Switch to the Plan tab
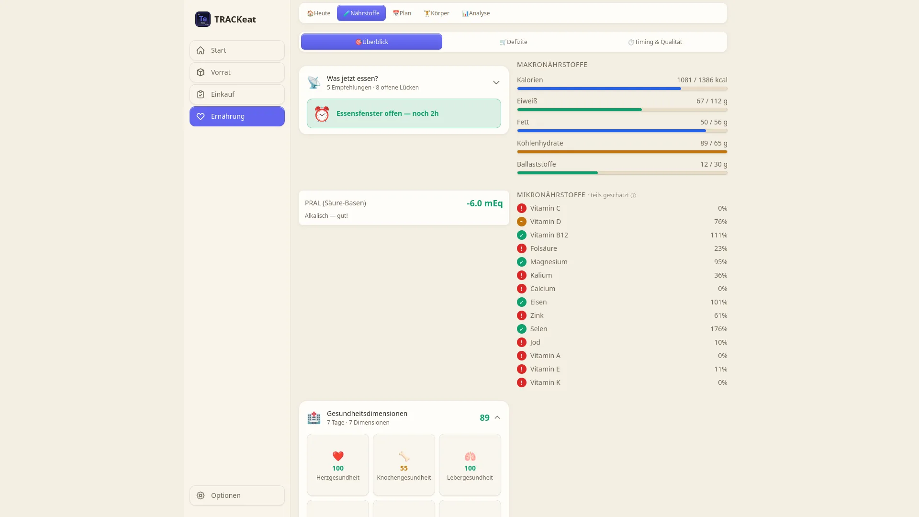The height and width of the screenshot is (517, 919). 402,13
